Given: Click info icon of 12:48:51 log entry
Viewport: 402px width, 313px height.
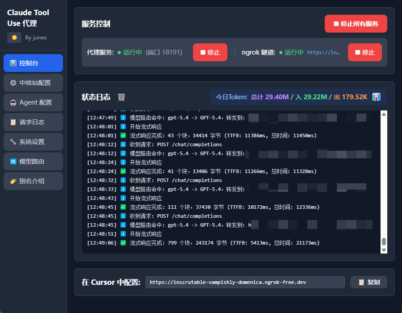Looking at the screenshot, I should [123, 234].
